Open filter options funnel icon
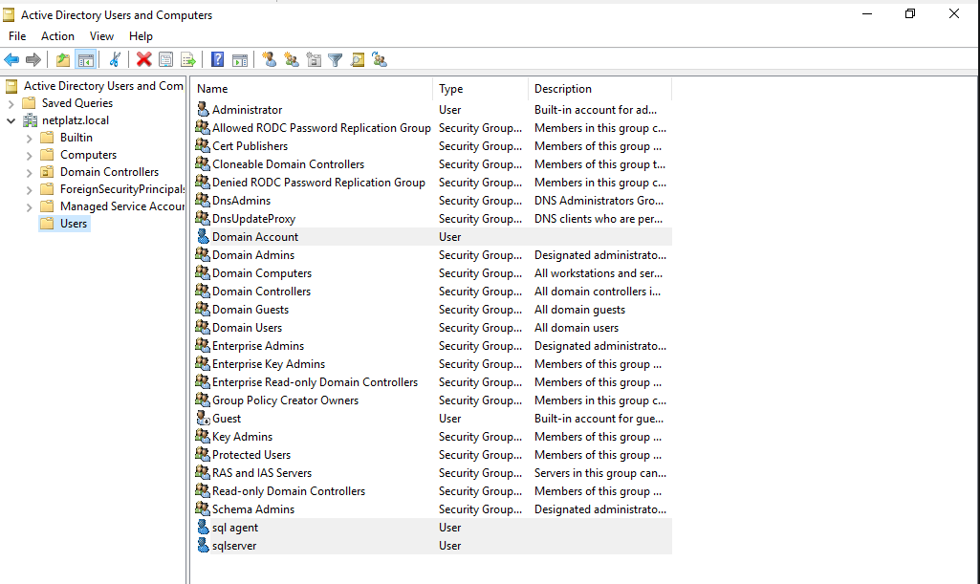The width and height of the screenshot is (980, 584). tap(335, 60)
